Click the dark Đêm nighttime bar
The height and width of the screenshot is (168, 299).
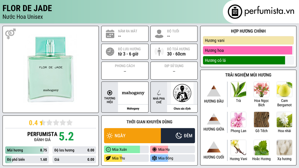coord(178,136)
